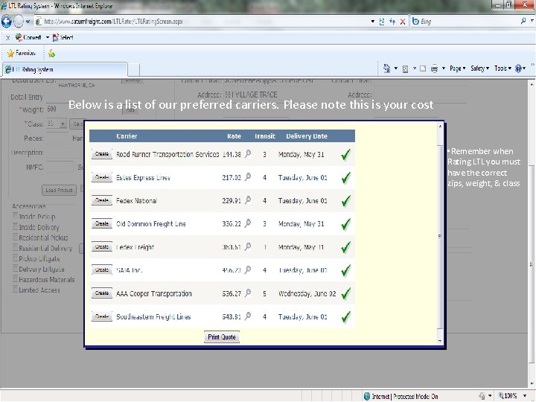
Task: Toggle Inside Delivery checkbox
Action: pyautogui.click(x=15, y=226)
